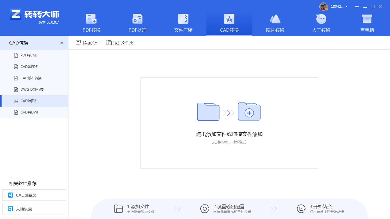The image size is (390, 219).
Task: Click the user avatar picture
Action: click(324, 7)
